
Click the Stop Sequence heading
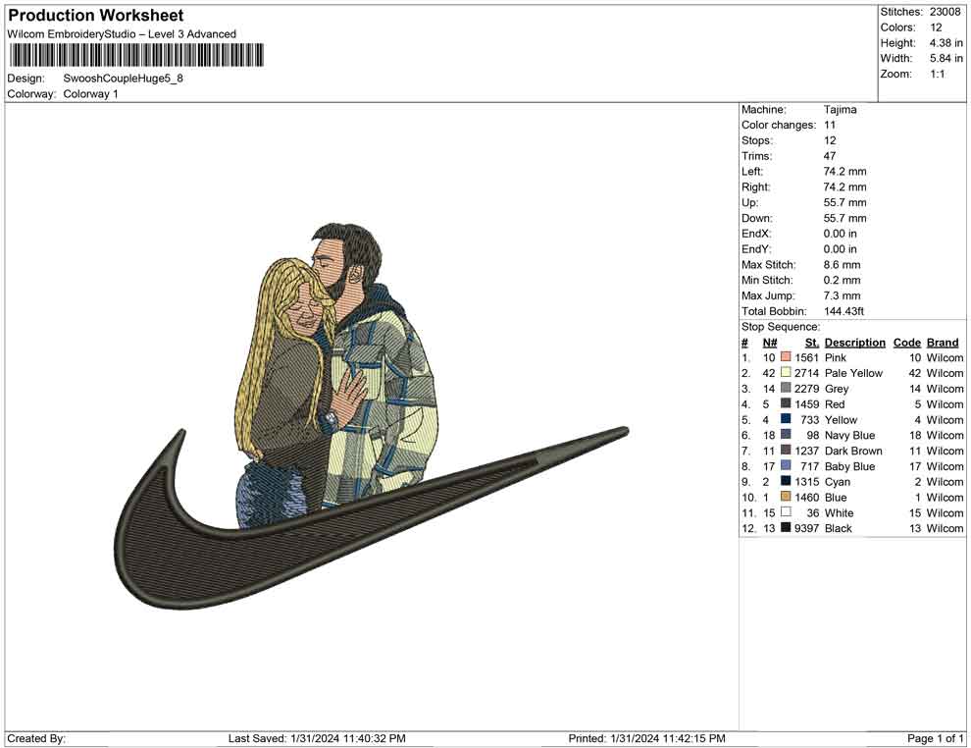coord(781,327)
